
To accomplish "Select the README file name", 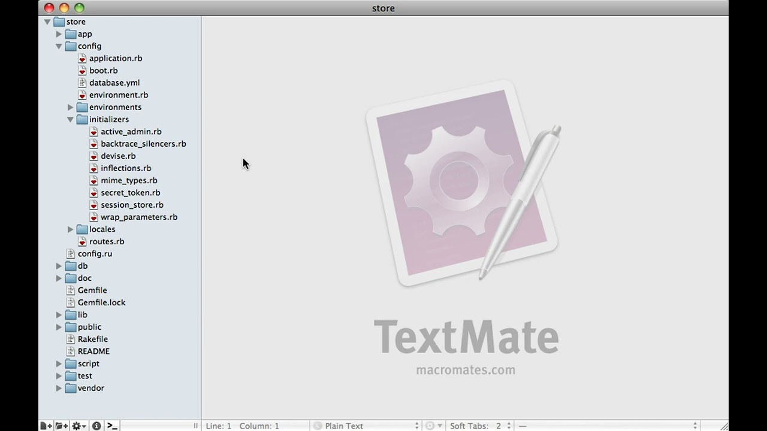I will [93, 351].
